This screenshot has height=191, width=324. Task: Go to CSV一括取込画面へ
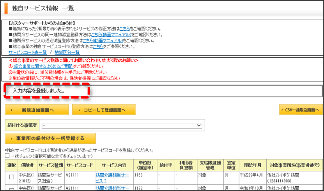pyautogui.click(x=301, y=110)
